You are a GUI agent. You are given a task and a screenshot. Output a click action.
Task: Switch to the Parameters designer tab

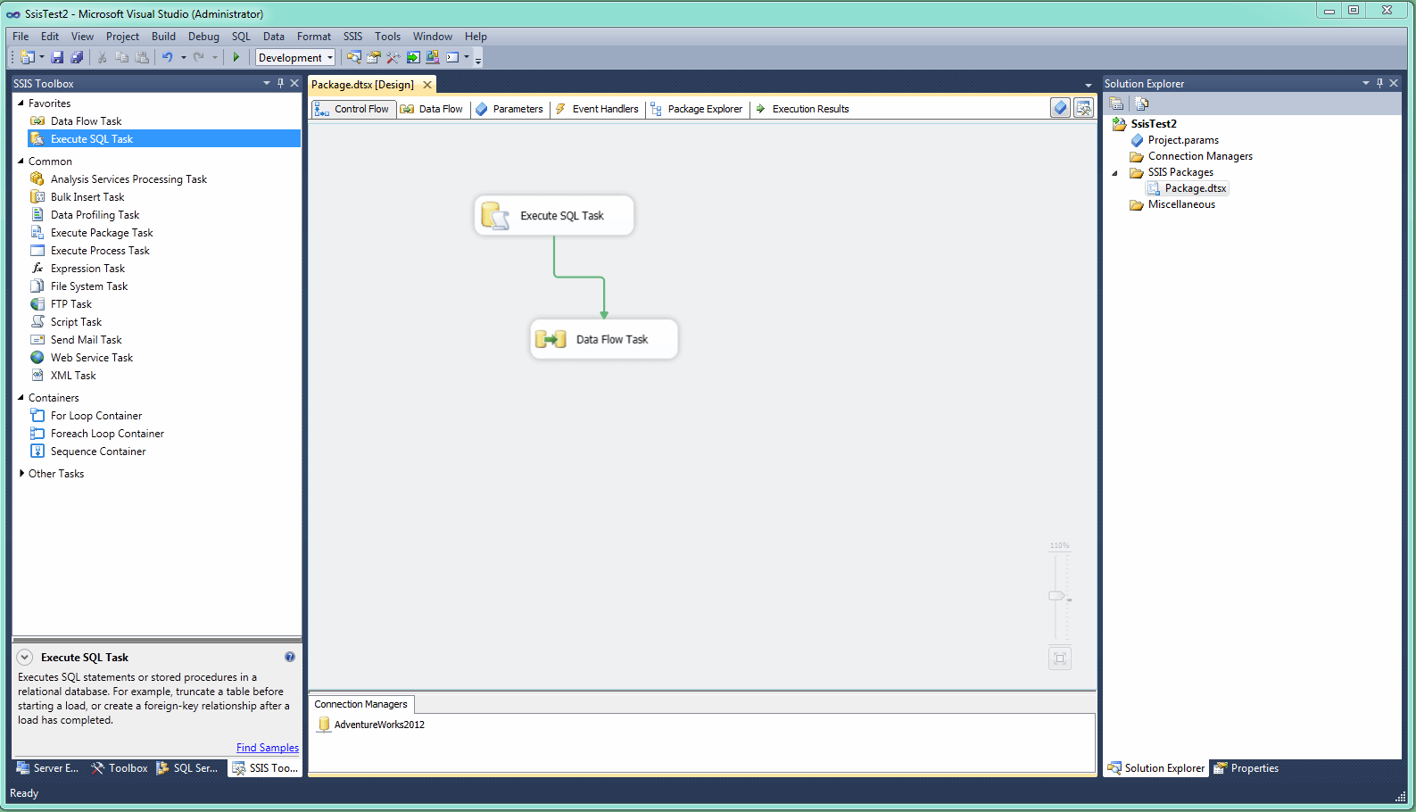509,109
